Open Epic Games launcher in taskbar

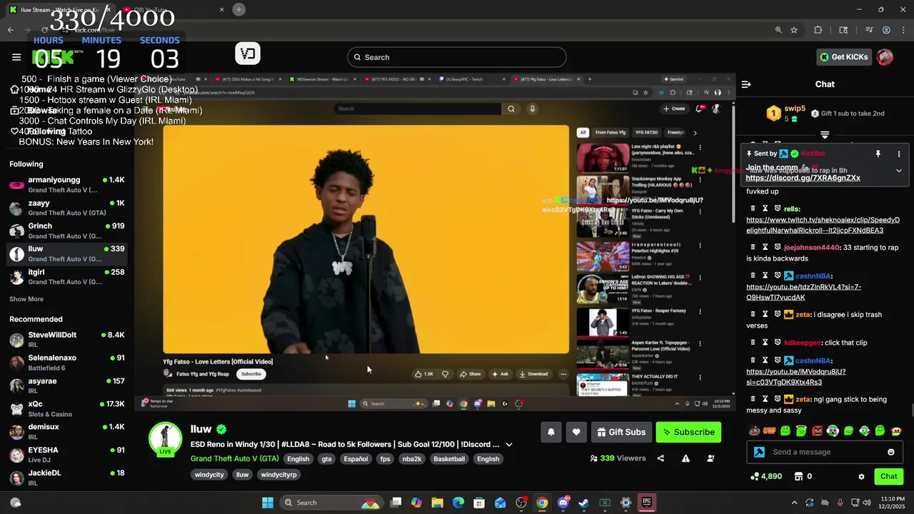646,503
